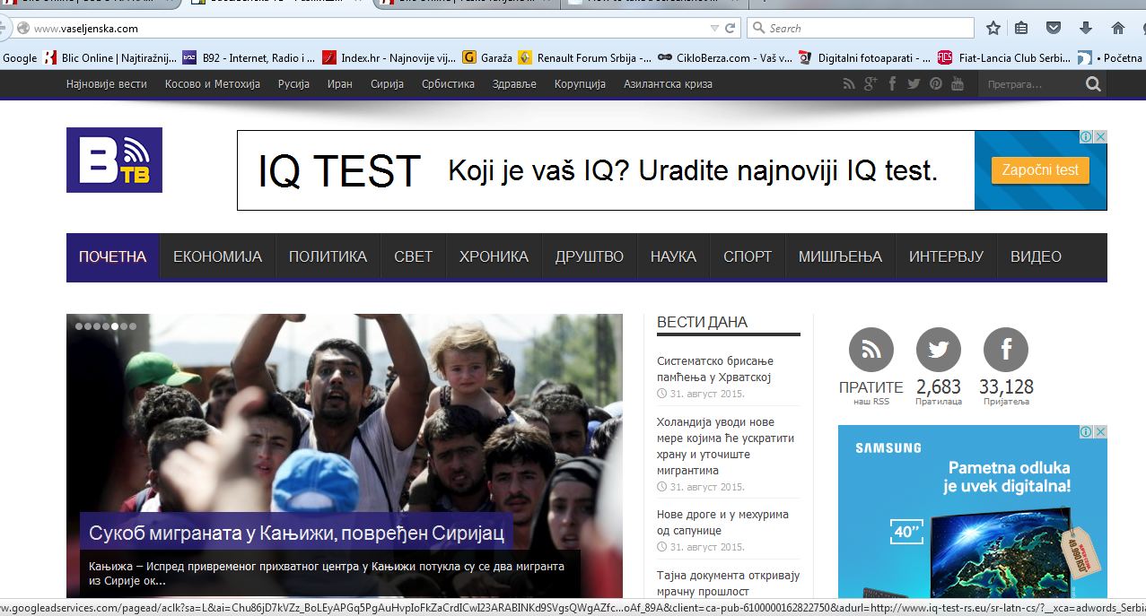
Task: Open Нове дроге и у мехурима article
Action: [x=722, y=523]
